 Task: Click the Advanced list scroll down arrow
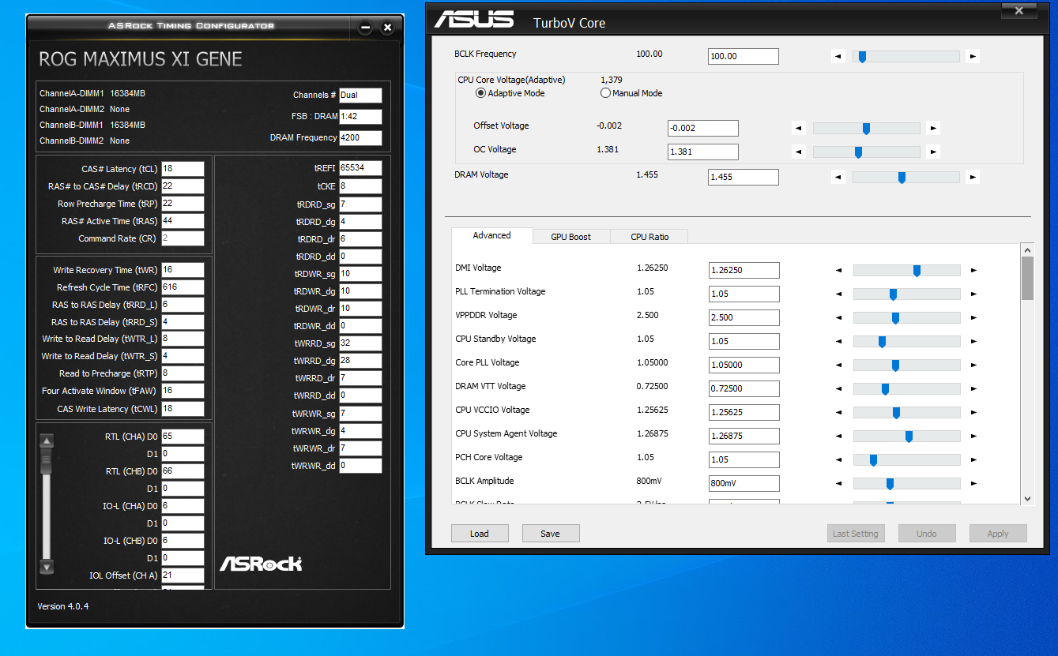click(x=1027, y=498)
